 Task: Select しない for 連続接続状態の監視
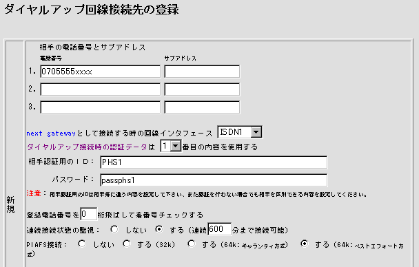114,229
